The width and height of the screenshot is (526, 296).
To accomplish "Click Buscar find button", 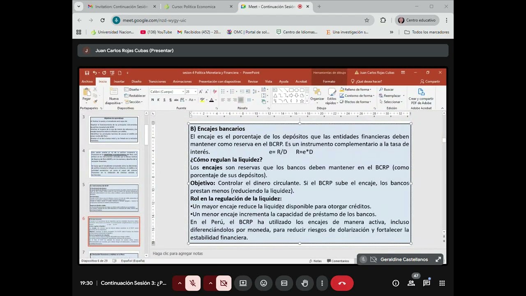I will [x=386, y=90].
